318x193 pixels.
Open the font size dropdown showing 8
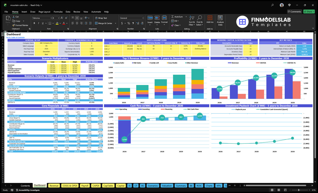(x=58, y=18)
